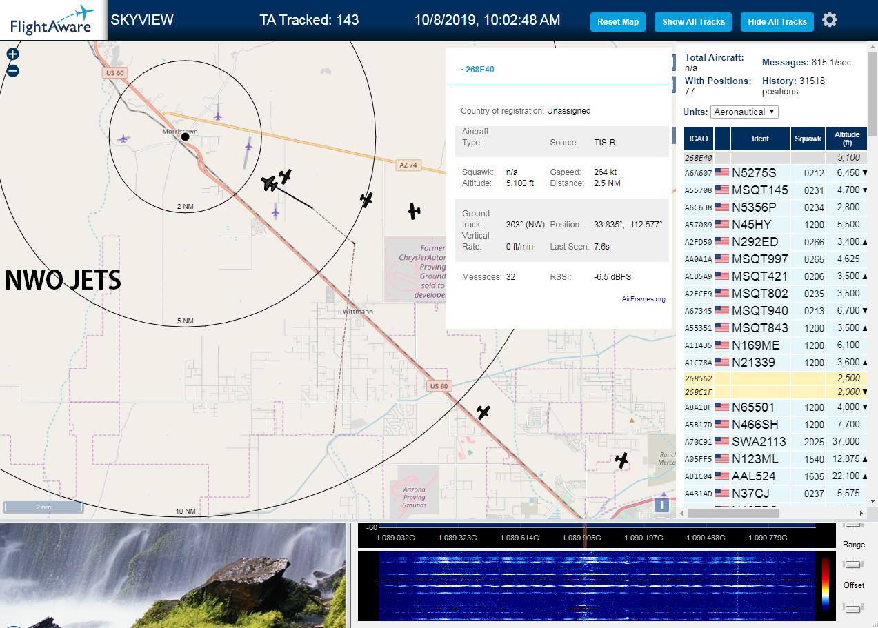878x628 pixels.
Task: Open the Units dropdown showing Aeronautical
Action: pyautogui.click(x=744, y=112)
